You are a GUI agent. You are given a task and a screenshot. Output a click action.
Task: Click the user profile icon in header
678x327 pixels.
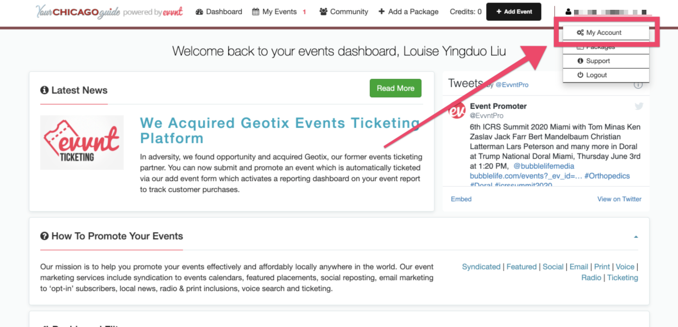click(569, 12)
